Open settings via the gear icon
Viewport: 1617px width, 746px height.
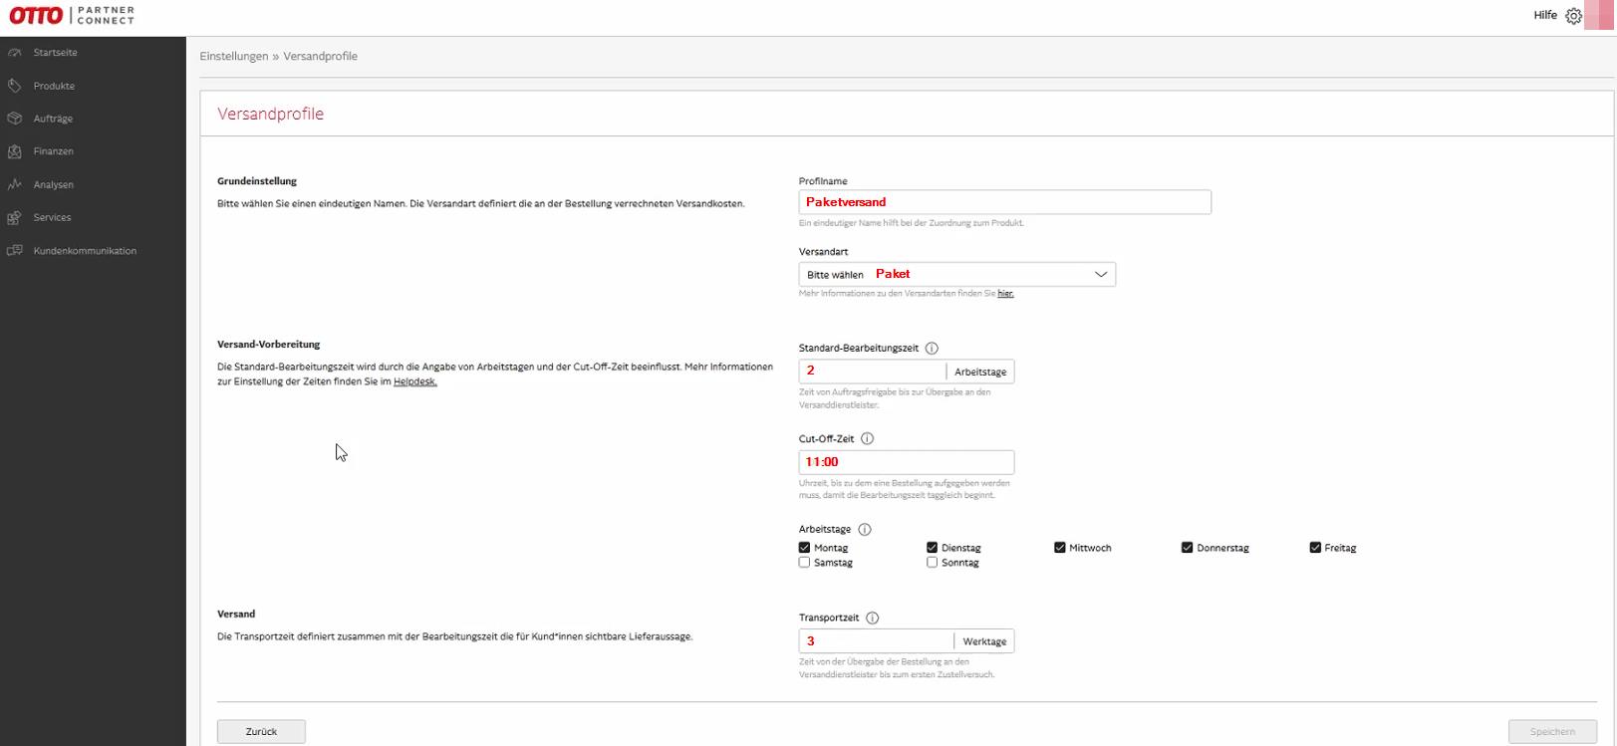pyautogui.click(x=1573, y=16)
